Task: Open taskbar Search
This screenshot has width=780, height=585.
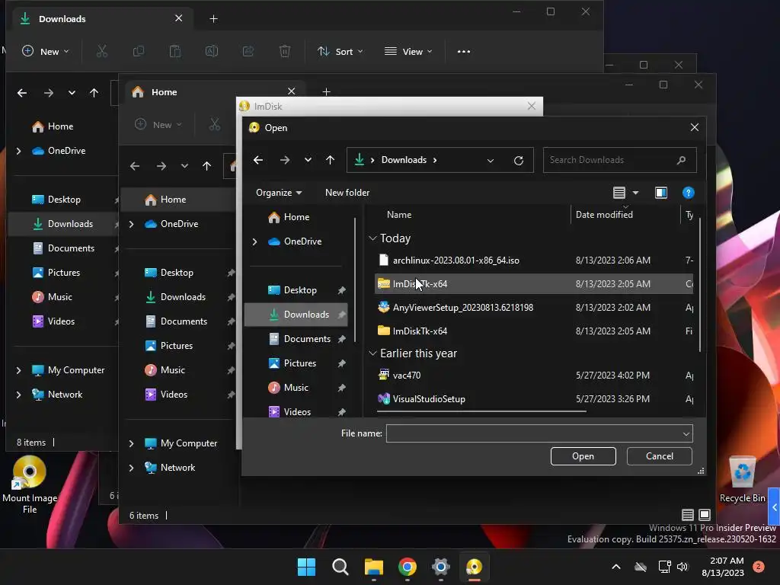Action: pos(340,567)
